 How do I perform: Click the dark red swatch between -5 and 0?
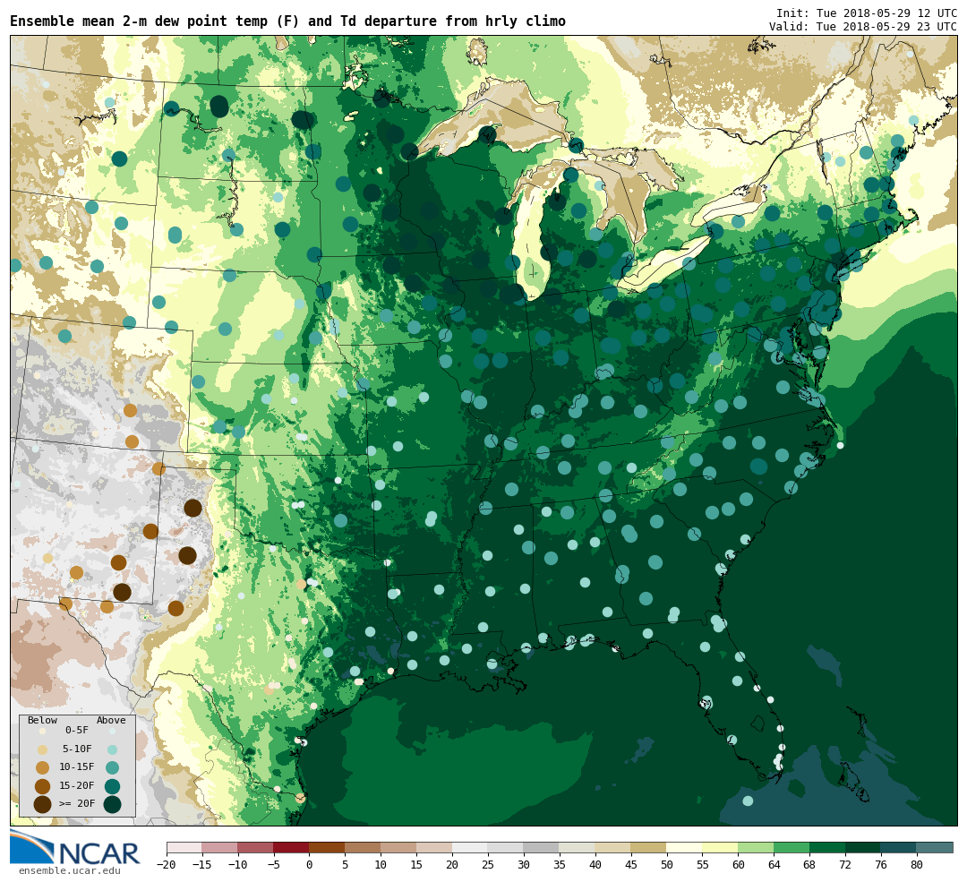point(292,847)
